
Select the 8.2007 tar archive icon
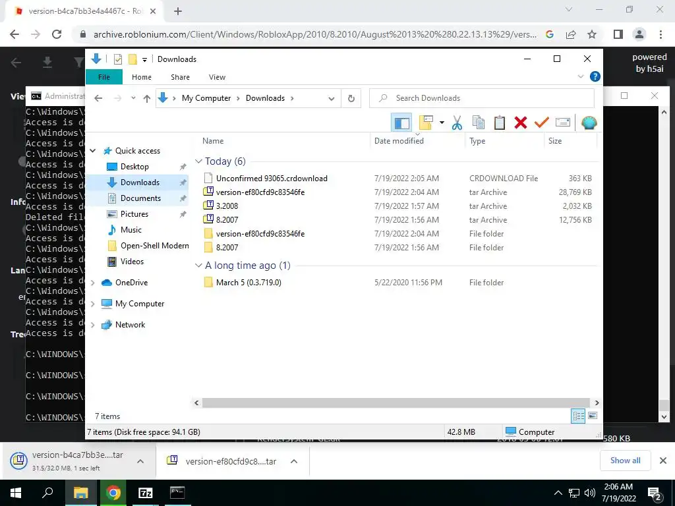click(208, 219)
